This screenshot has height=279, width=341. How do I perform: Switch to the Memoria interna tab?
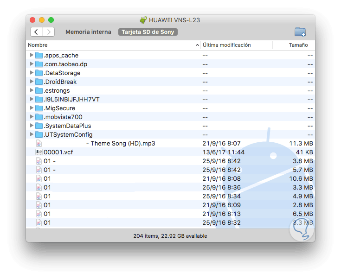point(88,32)
